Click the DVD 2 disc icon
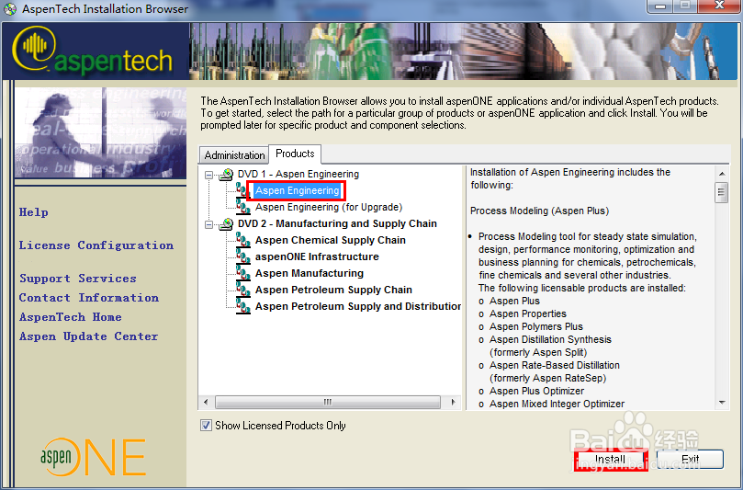Image resolution: width=743 pixels, height=490 pixels. point(226,224)
